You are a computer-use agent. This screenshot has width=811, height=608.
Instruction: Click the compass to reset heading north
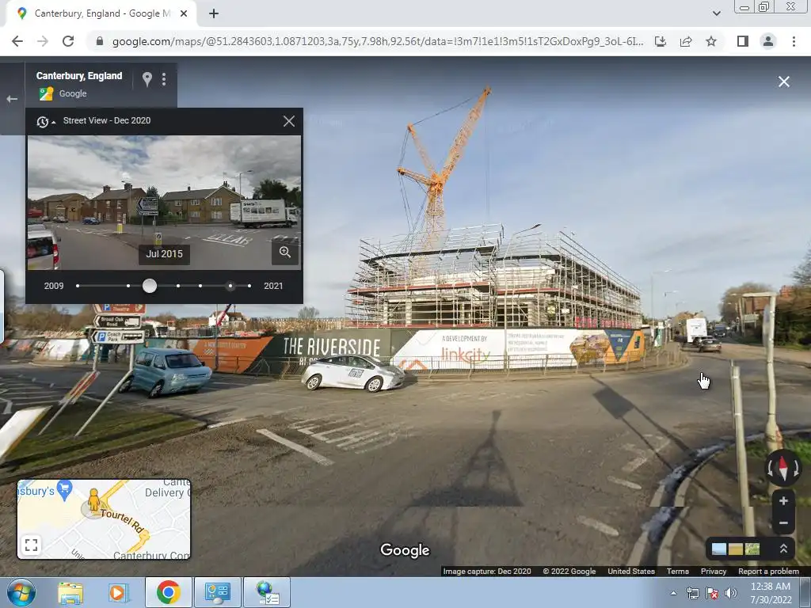tap(783, 468)
